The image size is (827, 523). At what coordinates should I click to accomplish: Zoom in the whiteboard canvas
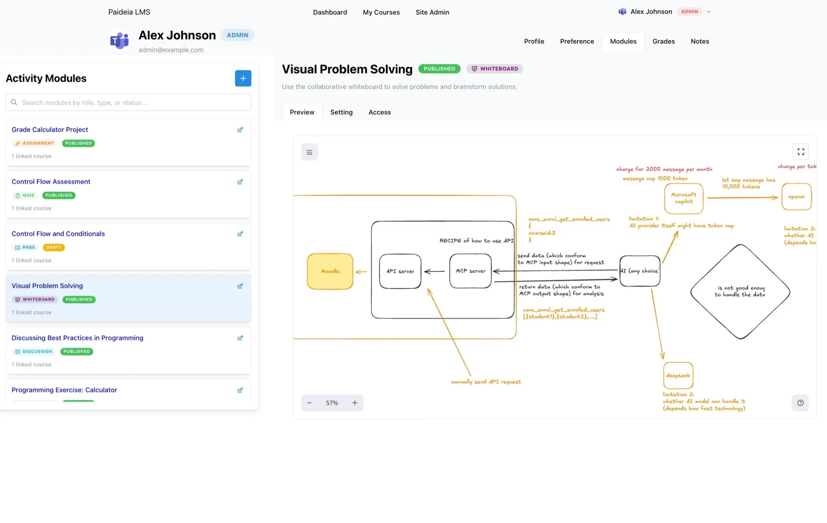tap(354, 403)
